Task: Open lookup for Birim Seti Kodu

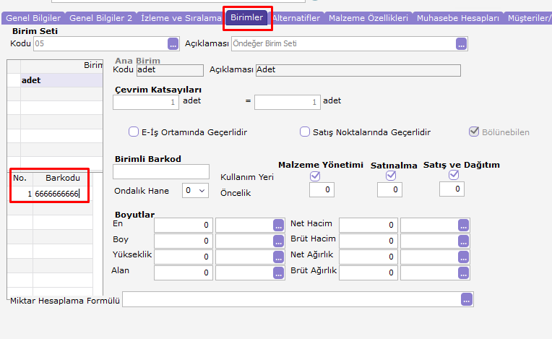Action: [173, 44]
